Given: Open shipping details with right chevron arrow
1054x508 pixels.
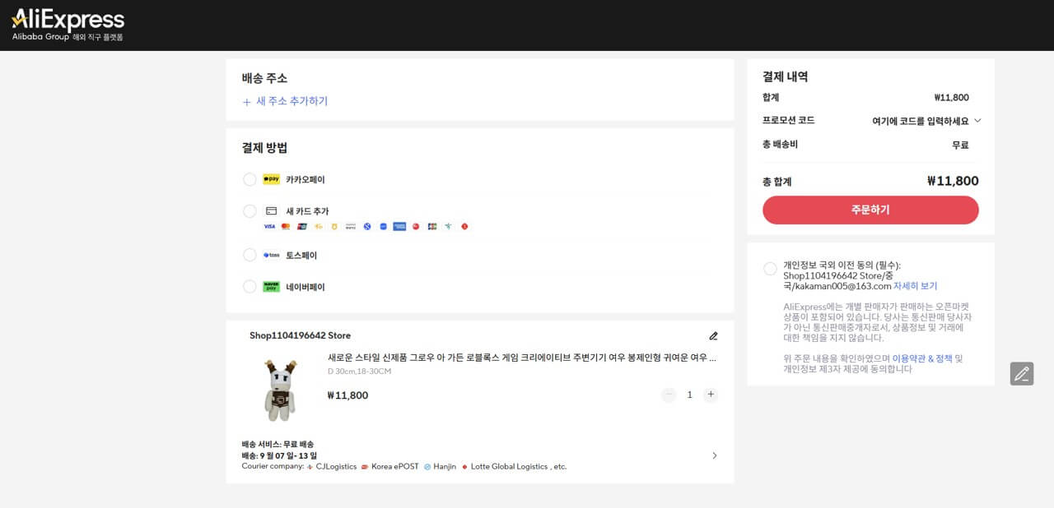Looking at the screenshot, I should point(714,455).
